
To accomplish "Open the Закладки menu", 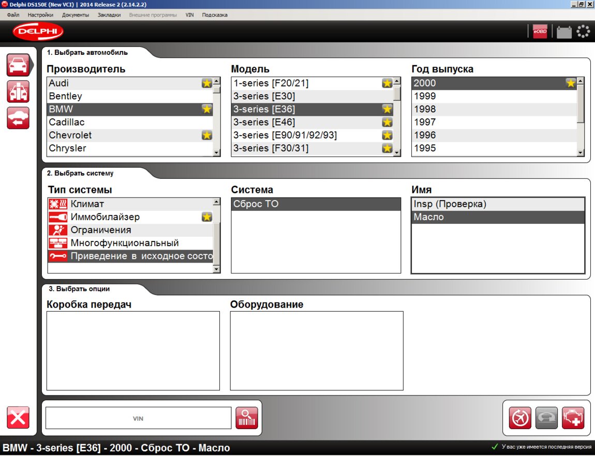I will [109, 15].
